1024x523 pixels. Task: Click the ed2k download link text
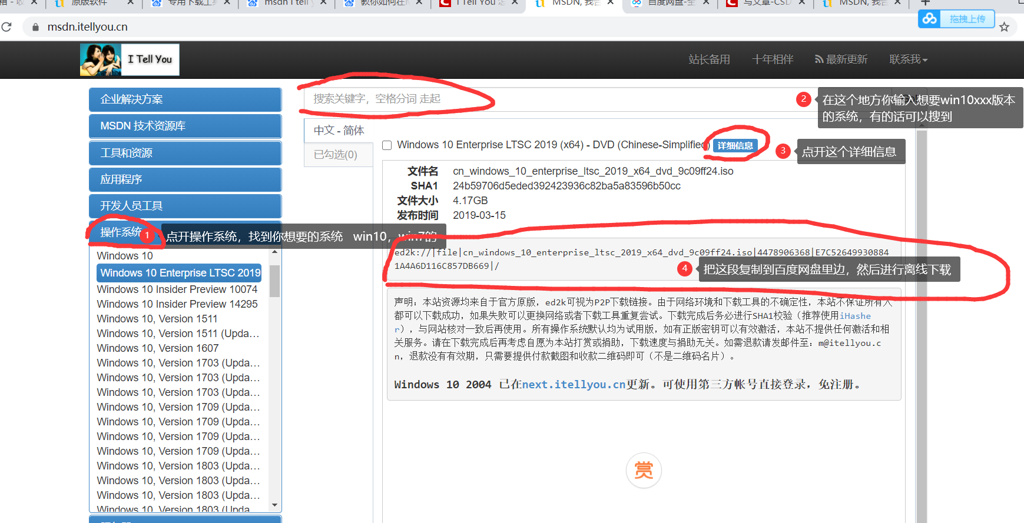click(642, 259)
